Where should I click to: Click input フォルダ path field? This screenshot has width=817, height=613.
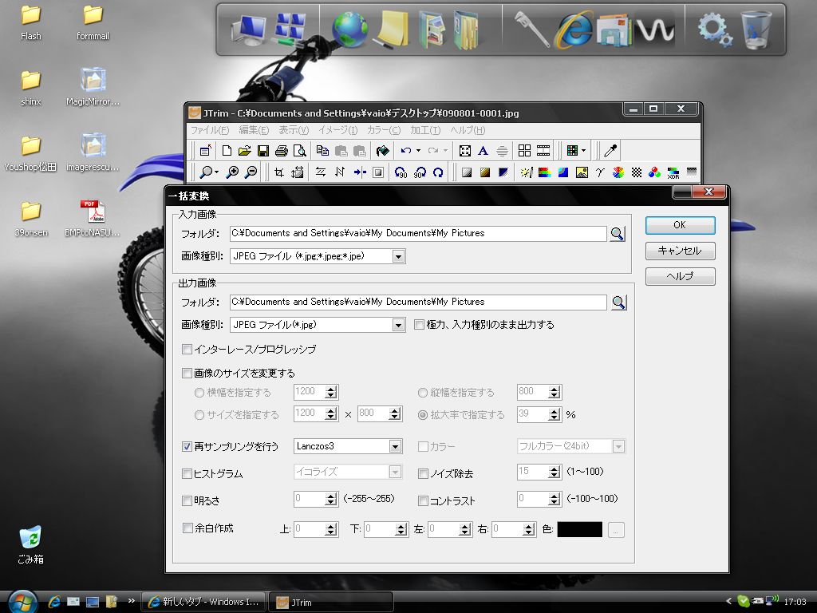(x=418, y=234)
